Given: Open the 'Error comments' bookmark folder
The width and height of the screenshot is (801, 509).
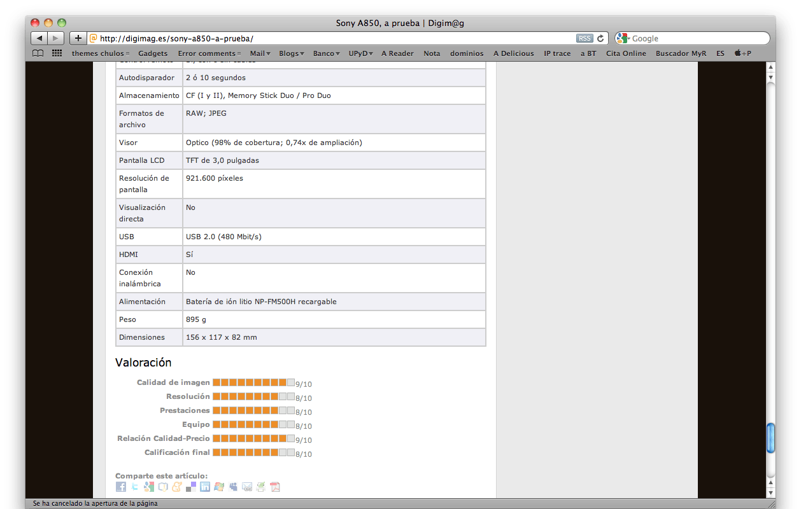Looking at the screenshot, I should click(209, 53).
